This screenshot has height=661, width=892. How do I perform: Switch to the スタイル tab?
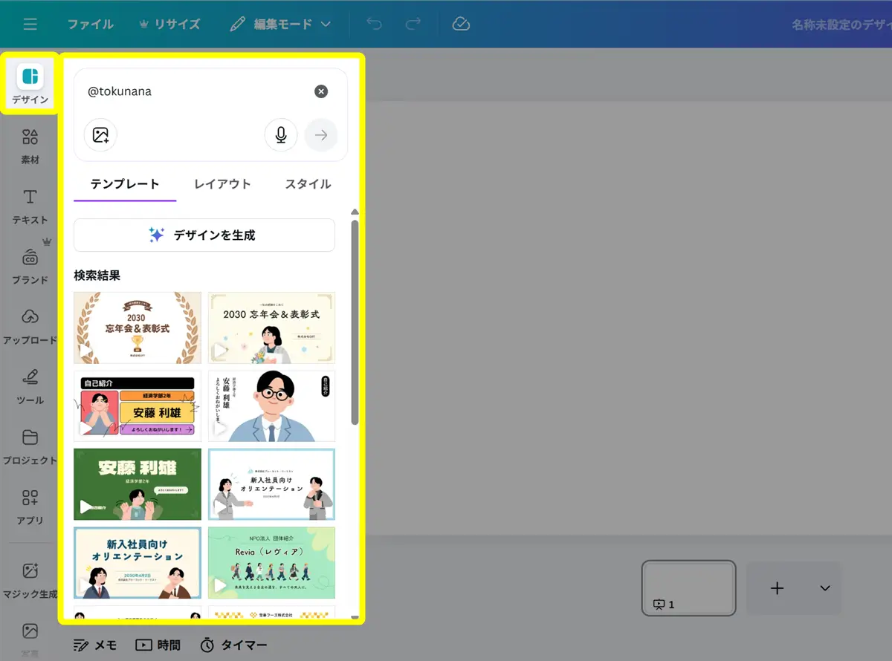(x=308, y=184)
